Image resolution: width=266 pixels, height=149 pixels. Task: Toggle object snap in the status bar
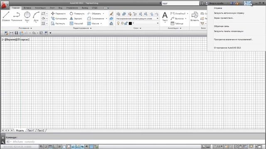(64, 147)
